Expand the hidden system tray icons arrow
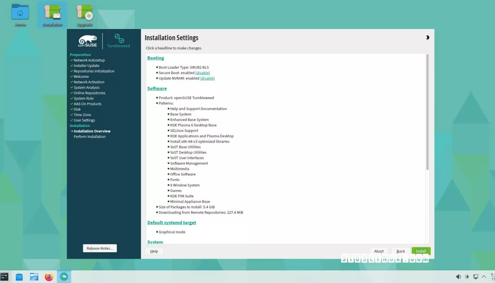495x283 pixels. 484,277
